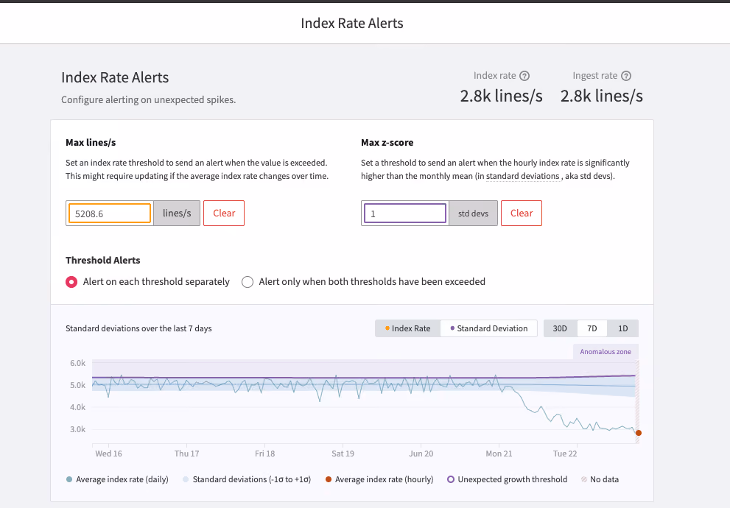Click the Unexpected growth threshold legend circle
This screenshot has height=508, width=730.
[x=451, y=479]
